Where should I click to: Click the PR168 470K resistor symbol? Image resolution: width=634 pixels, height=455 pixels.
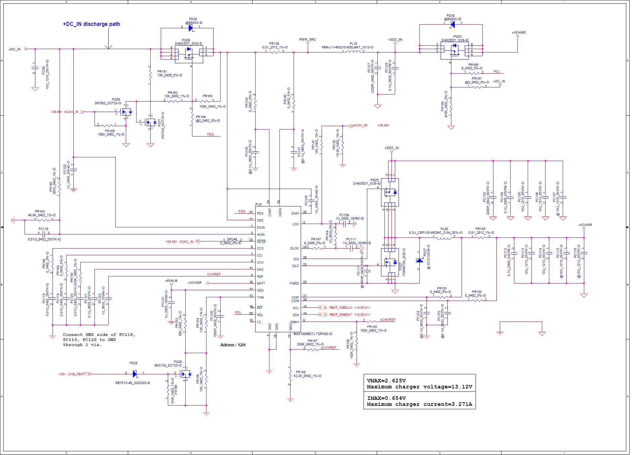click(451, 106)
